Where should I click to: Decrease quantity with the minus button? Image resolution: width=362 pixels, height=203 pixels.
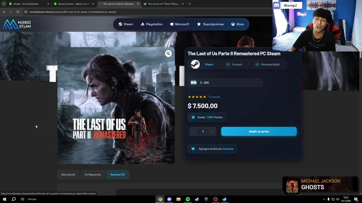(x=193, y=131)
